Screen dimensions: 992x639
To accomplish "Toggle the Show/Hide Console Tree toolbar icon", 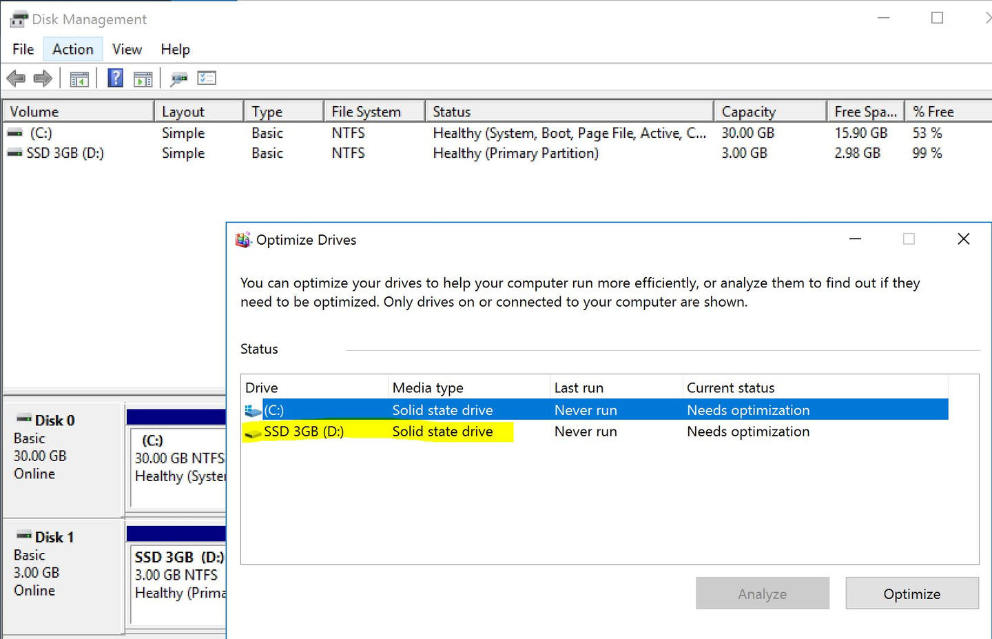I will coord(79,79).
